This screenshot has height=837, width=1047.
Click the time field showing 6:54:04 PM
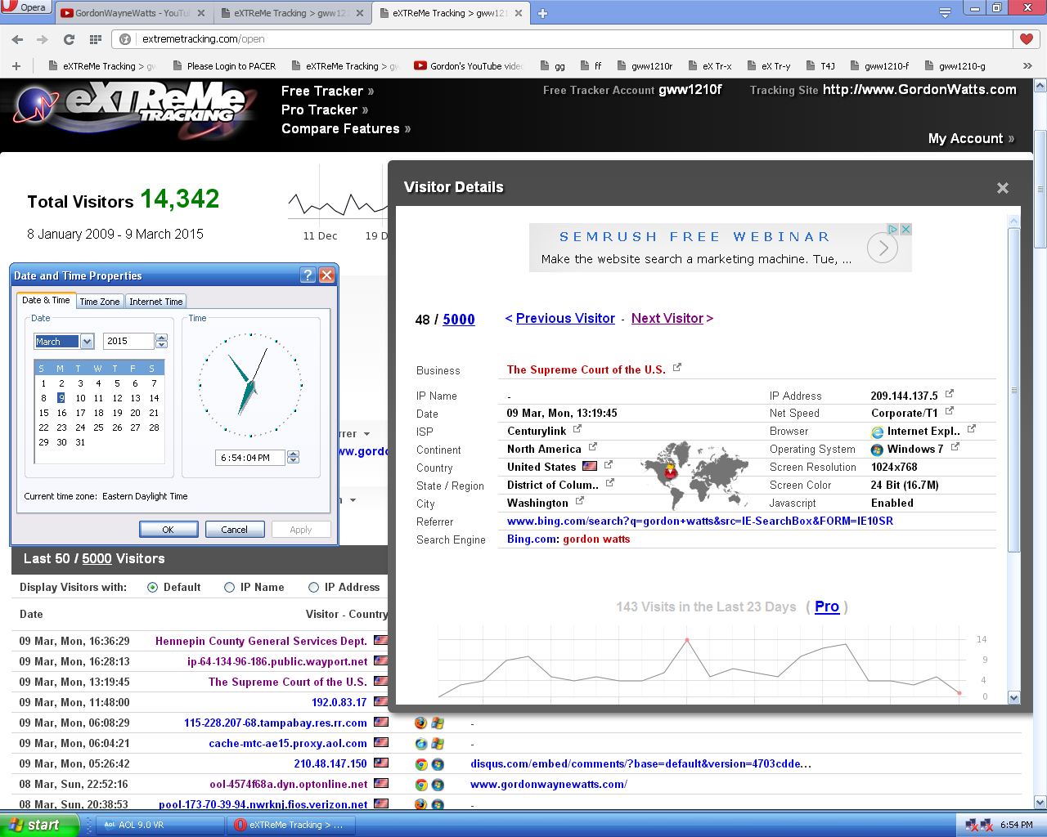250,458
